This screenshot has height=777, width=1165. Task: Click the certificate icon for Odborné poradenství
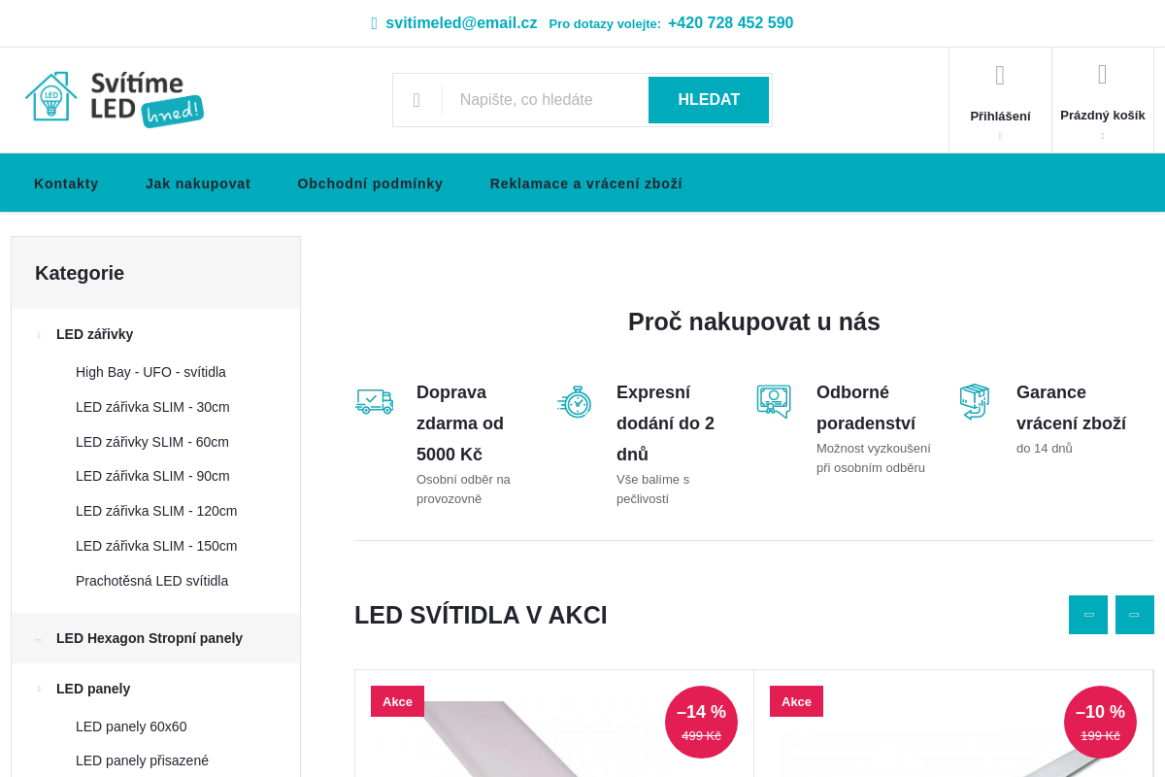(774, 400)
